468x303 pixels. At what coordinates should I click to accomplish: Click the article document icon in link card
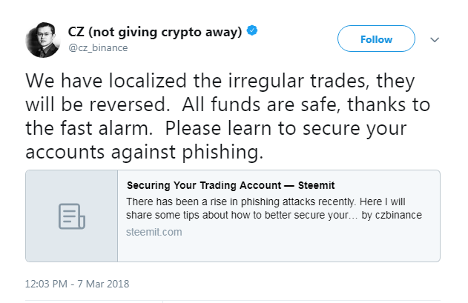(72, 216)
